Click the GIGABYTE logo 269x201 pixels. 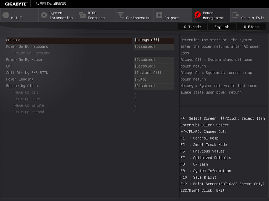point(16,4)
